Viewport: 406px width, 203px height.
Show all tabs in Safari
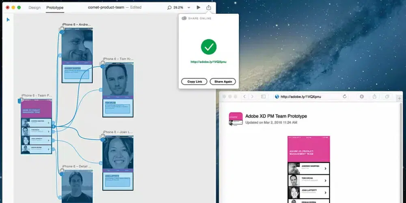coord(387,97)
